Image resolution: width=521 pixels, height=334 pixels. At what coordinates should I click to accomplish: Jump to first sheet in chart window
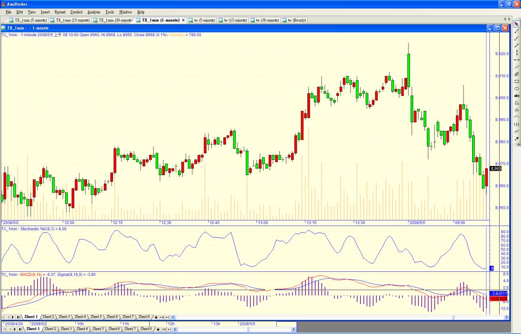[x=4, y=317]
